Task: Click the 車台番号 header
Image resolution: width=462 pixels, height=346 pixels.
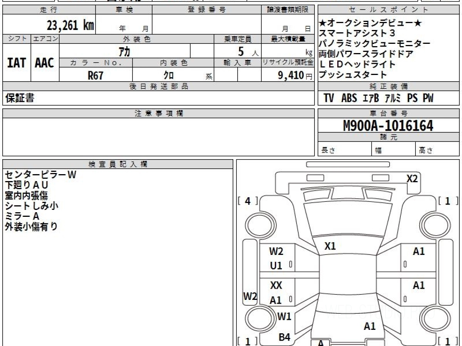Action: point(388,113)
